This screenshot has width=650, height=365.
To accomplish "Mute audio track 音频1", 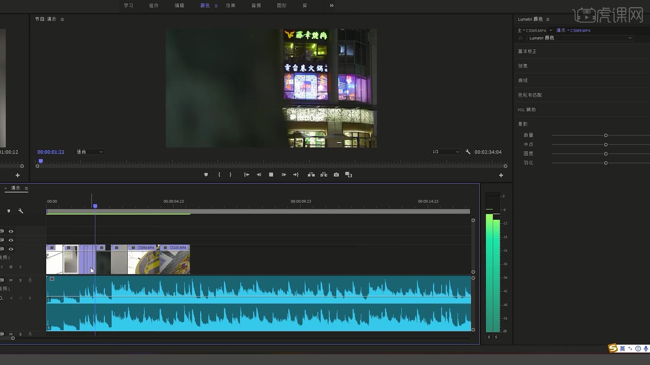I will click(x=11, y=280).
